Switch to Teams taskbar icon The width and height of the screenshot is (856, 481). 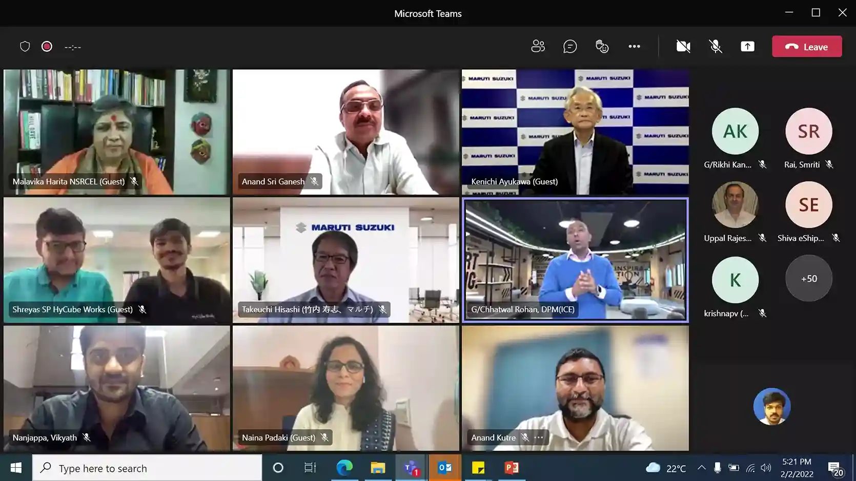411,468
